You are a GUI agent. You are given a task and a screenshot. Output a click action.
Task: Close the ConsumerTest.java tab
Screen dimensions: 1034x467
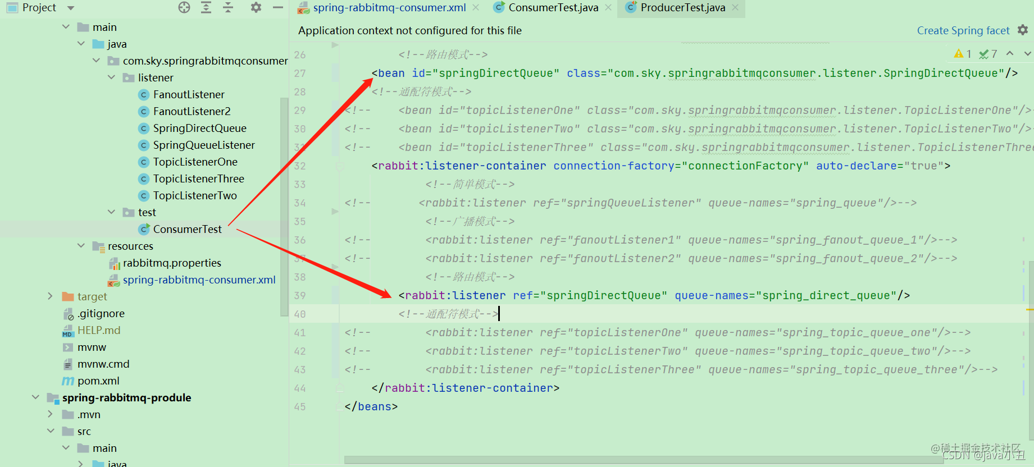click(608, 7)
